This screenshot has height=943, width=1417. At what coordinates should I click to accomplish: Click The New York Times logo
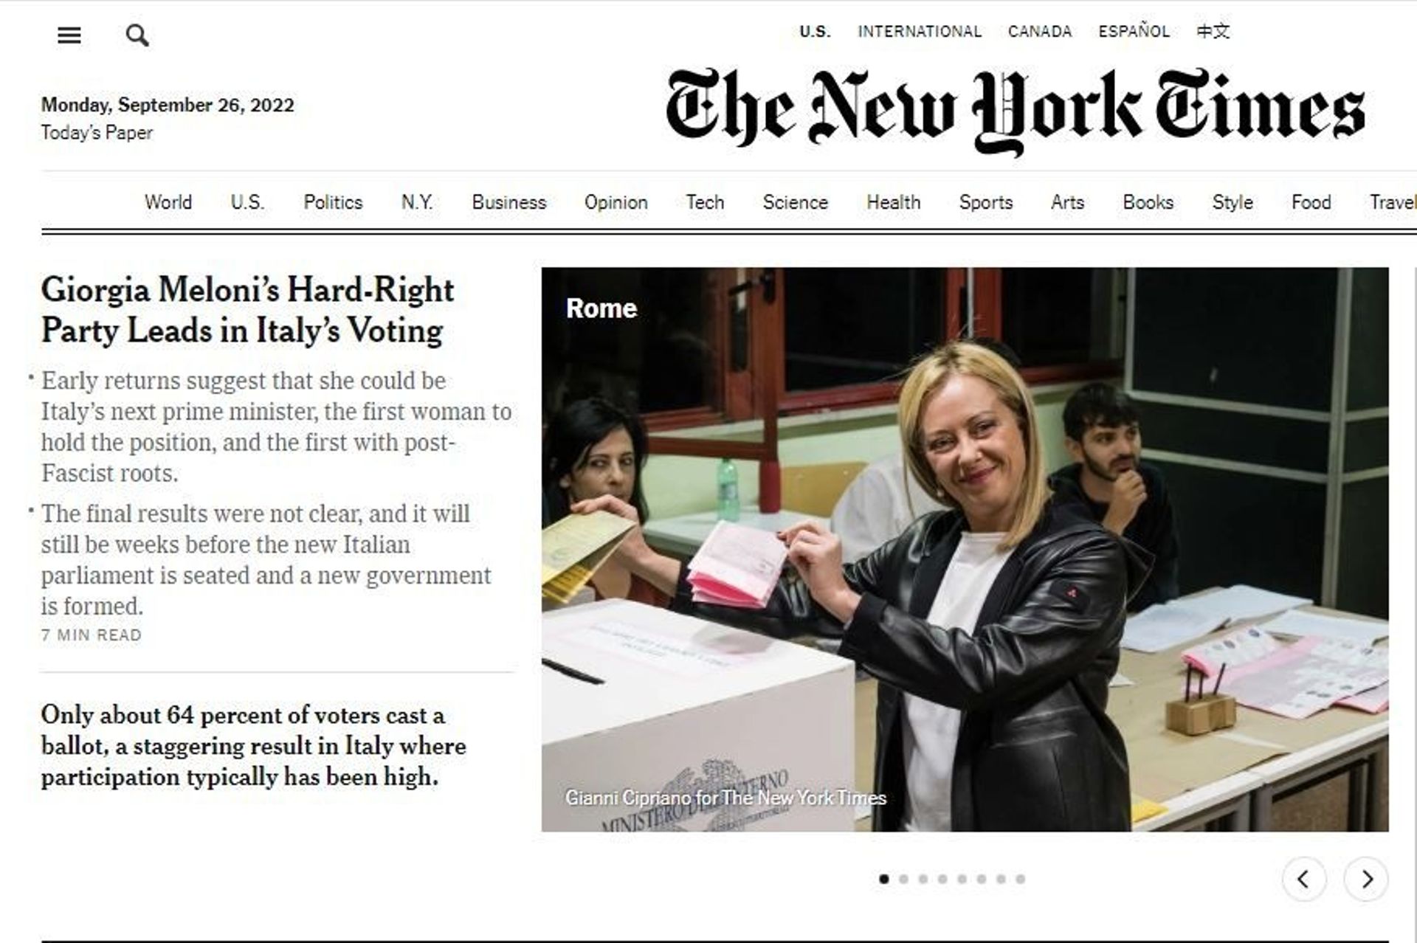1015,111
